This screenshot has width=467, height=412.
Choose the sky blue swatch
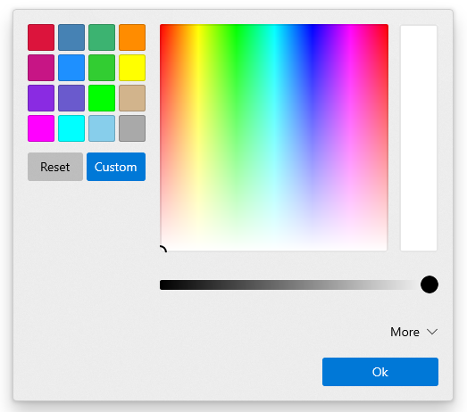[102, 128]
